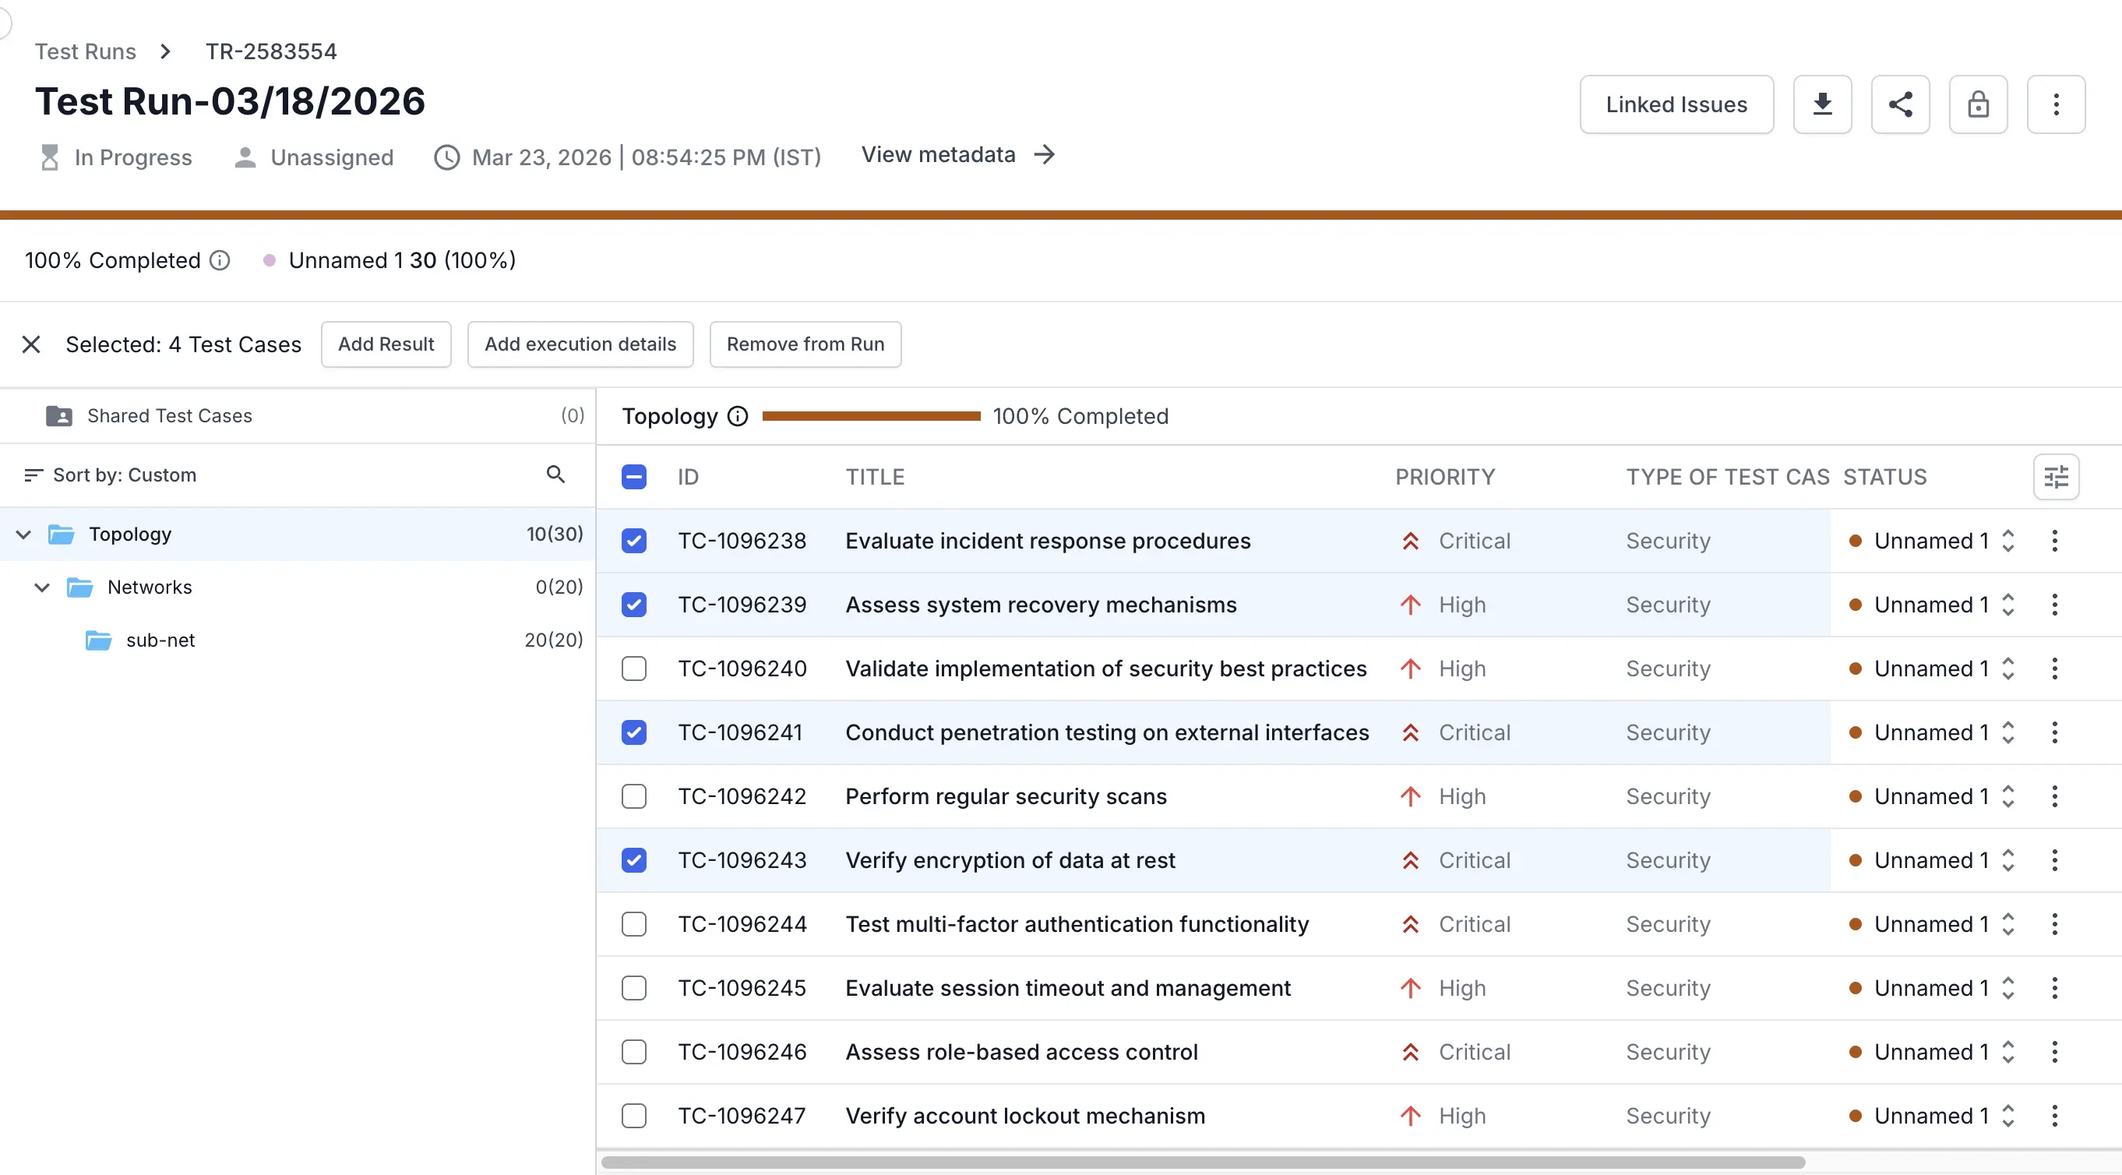Image resolution: width=2122 pixels, height=1175 pixels.
Task: Open row menu for TC-1096247
Action: 2054,1116
